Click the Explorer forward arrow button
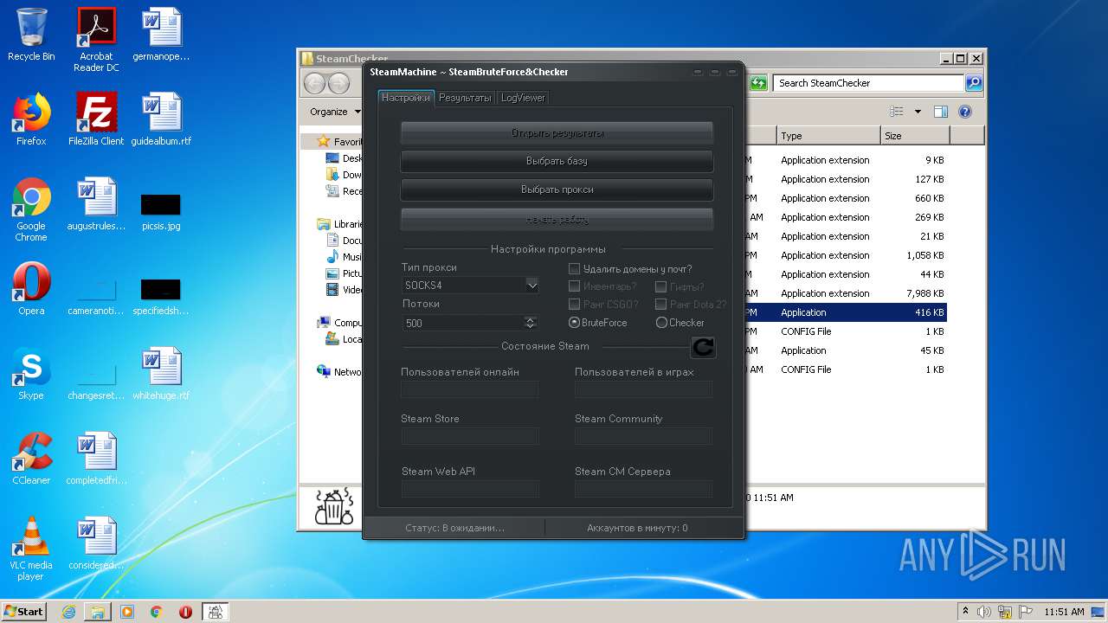This screenshot has width=1108, height=623. pos(338,83)
